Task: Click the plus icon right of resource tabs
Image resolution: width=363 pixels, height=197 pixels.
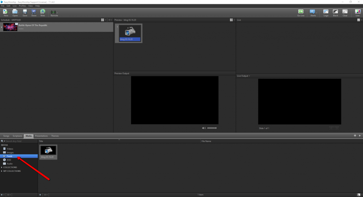Action: 355,136
